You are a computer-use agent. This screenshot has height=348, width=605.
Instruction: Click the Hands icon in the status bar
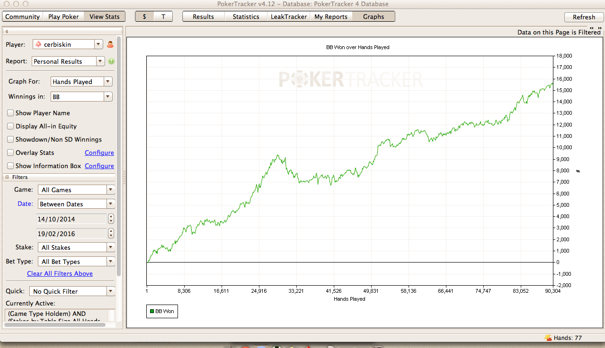[x=548, y=338]
